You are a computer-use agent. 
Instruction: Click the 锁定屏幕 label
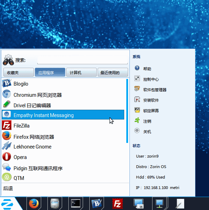[151, 111]
